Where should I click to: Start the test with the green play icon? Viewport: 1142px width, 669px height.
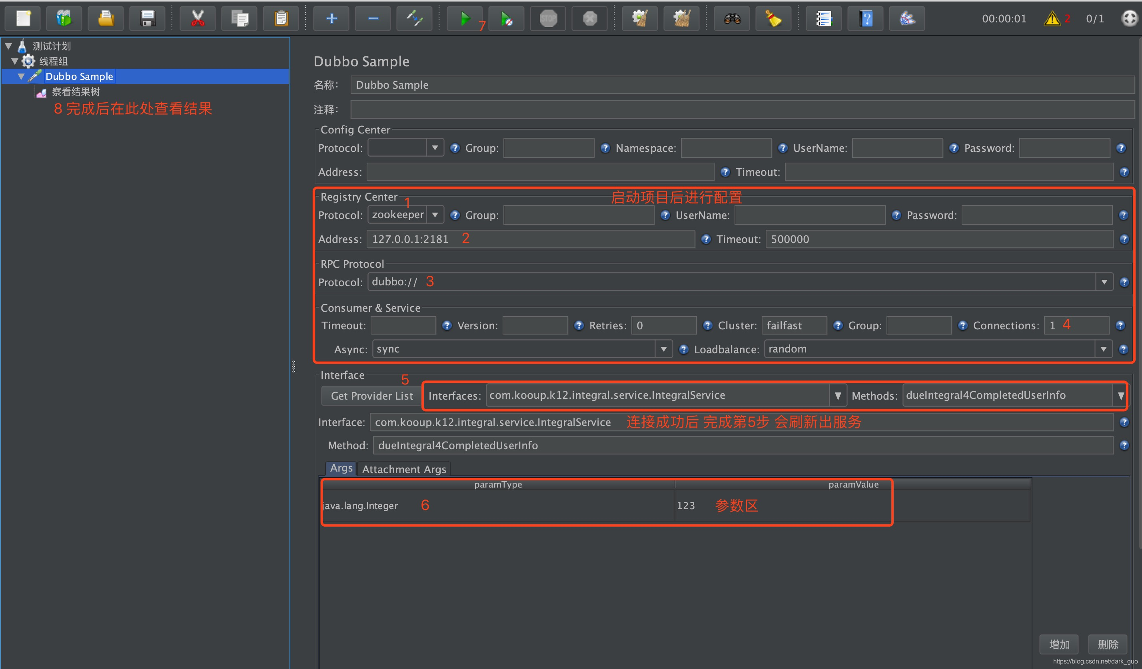[465, 18]
